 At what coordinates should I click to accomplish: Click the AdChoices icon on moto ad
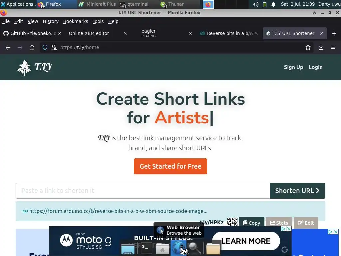284,229
